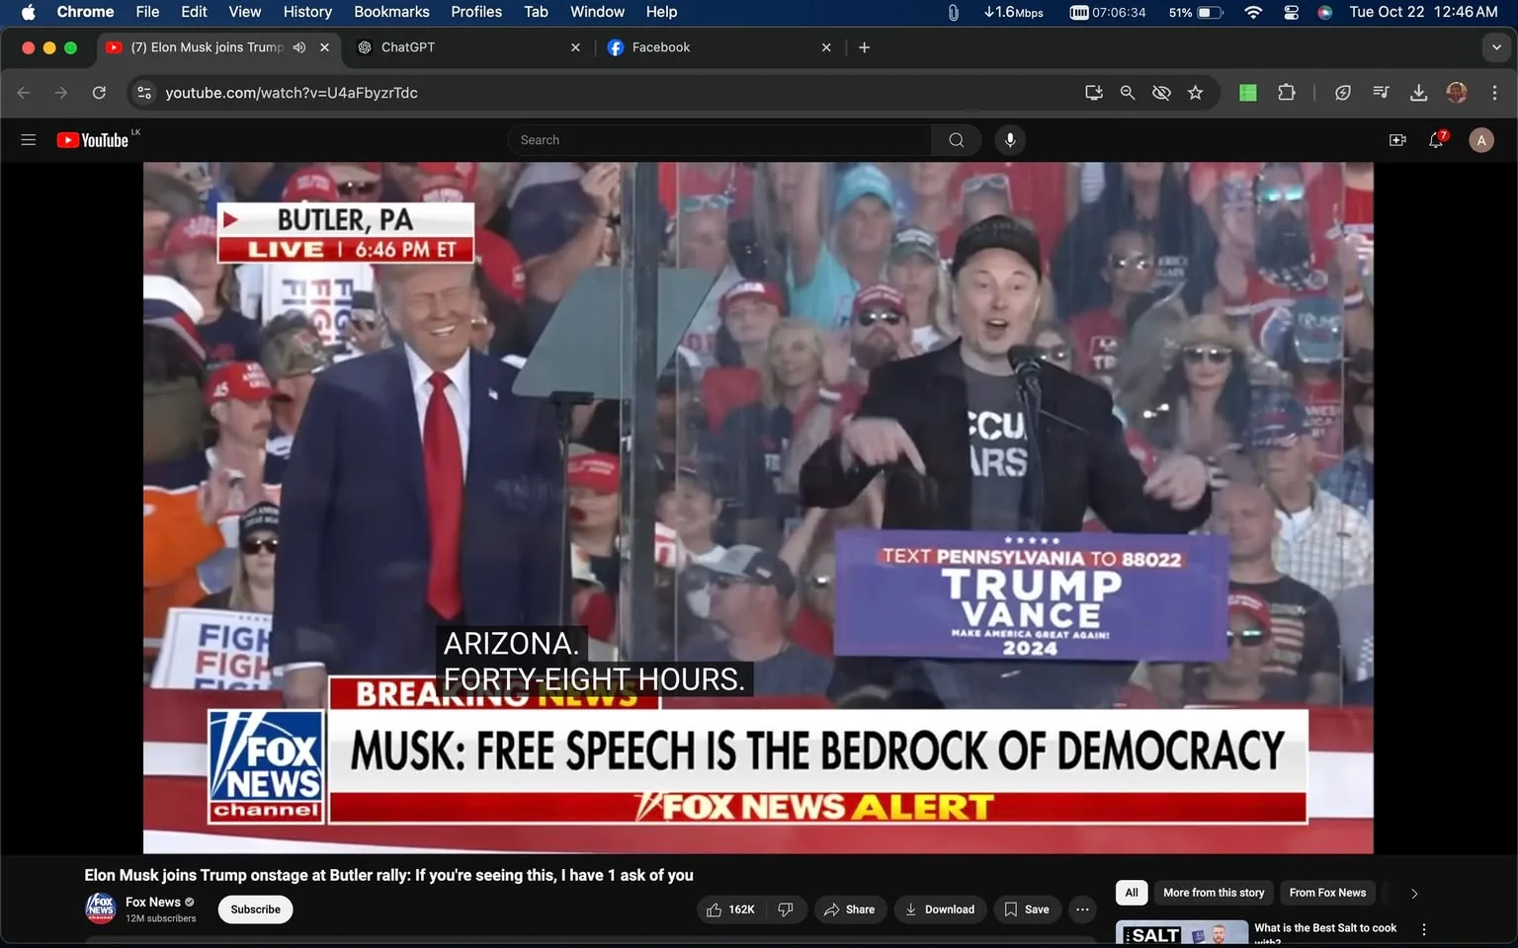Open a new Chrome tab
Image resolution: width=1518 pixels, height=948 pixels.
pyautogui.click(x=864, y=47)
